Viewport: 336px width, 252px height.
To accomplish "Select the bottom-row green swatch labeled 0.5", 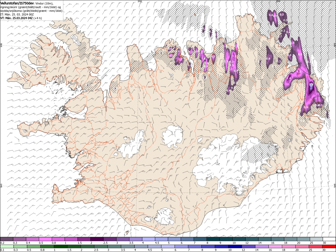I will pos(34,246).
